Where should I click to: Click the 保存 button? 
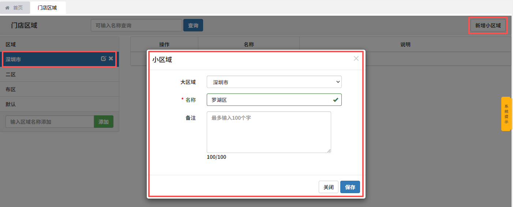click(350, 187)
